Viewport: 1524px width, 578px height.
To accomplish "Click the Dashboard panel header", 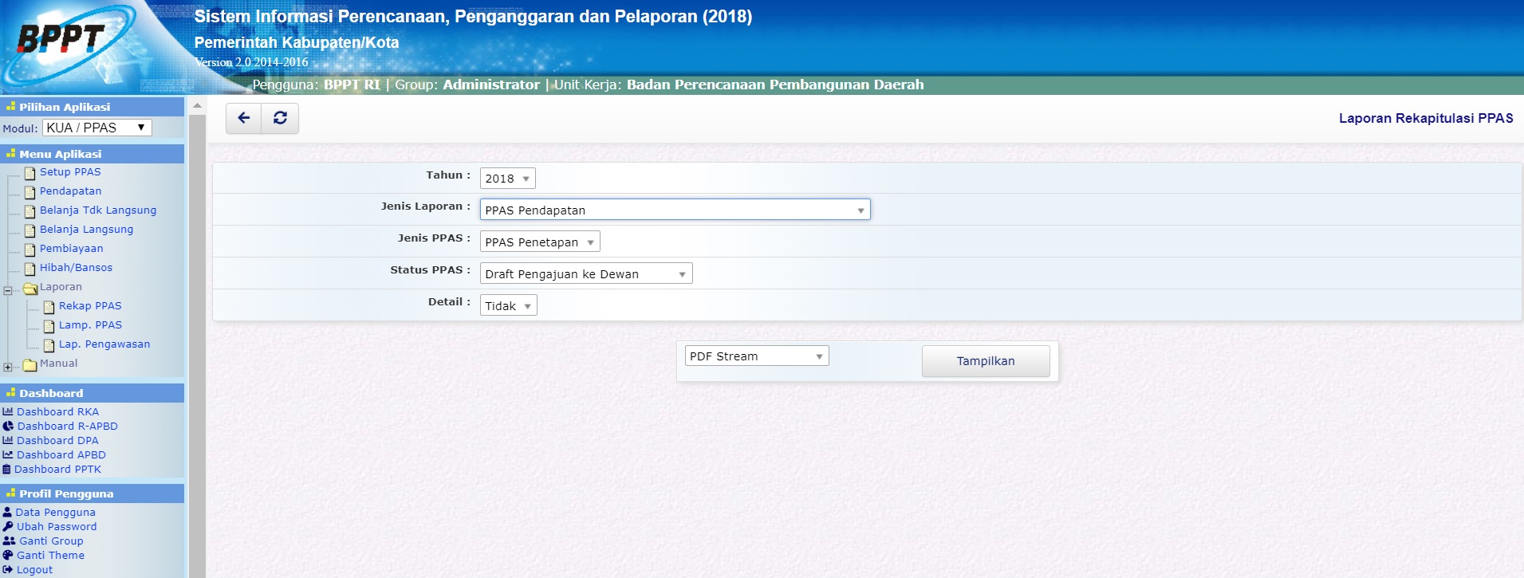I will [x=93, y=393].
